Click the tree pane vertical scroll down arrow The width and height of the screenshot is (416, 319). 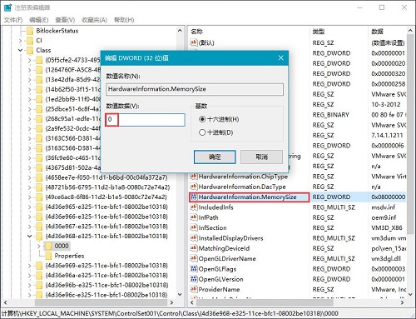tap(180, 294)
